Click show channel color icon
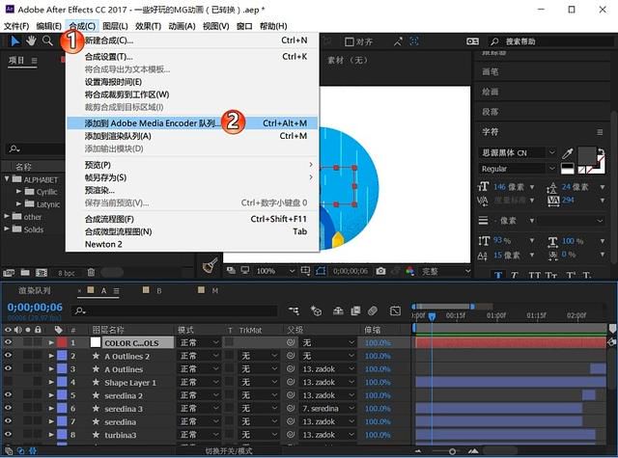 (409, 271)
